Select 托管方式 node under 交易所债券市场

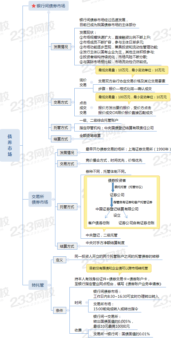point(67,207)
